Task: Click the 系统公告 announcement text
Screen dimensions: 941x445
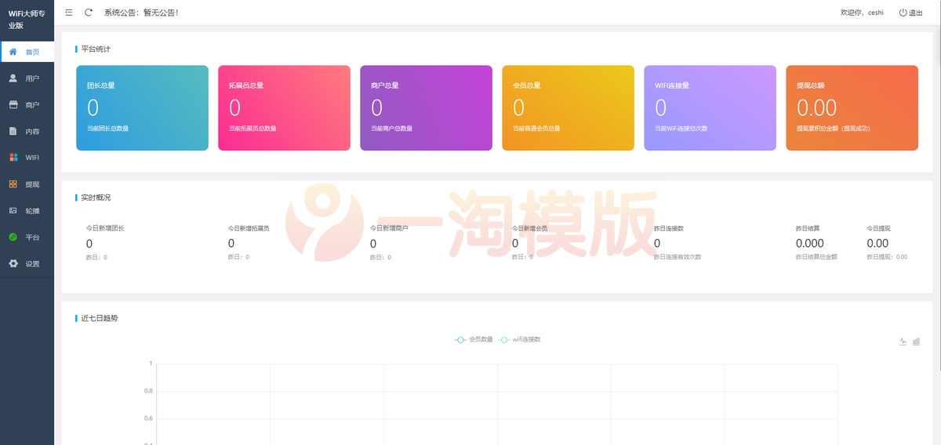Action: pos(141,13)
